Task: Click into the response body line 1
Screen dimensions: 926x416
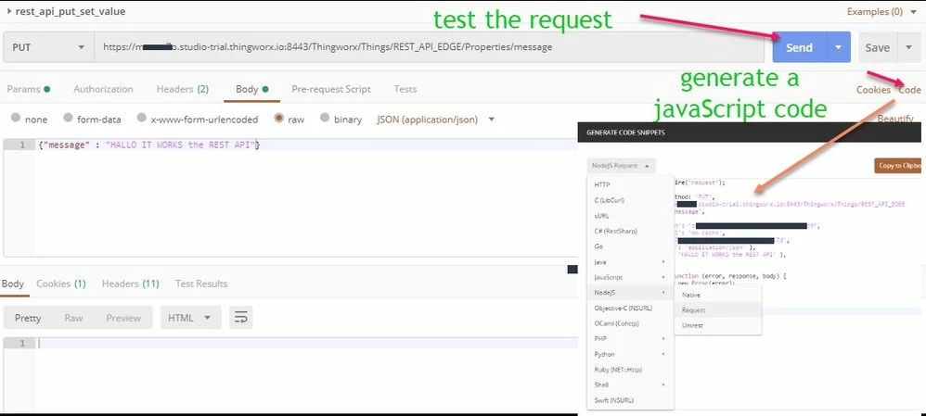Action: point(306,343)
